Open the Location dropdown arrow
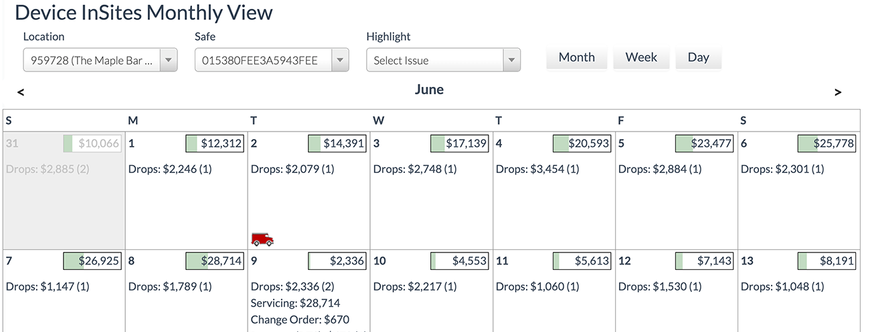This screenshot has width=870, height=332. [x=169, y=60]
